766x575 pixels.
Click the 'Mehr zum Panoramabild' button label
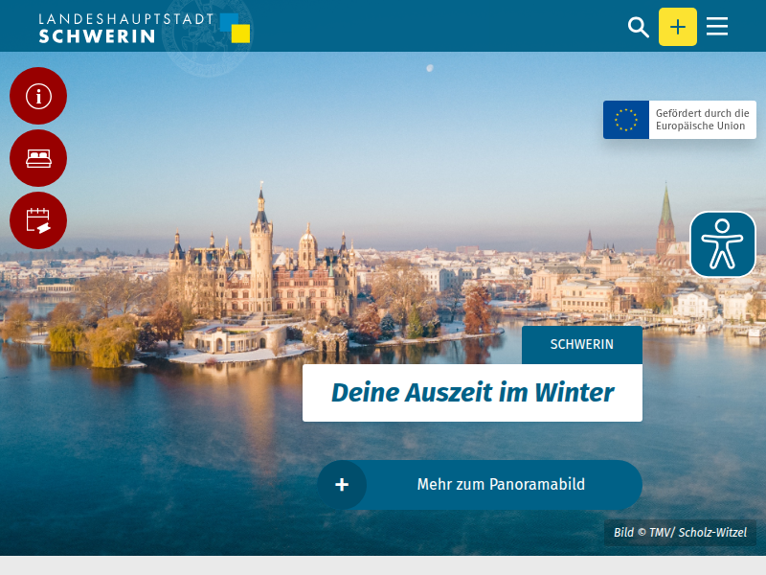tap(501, 485)
